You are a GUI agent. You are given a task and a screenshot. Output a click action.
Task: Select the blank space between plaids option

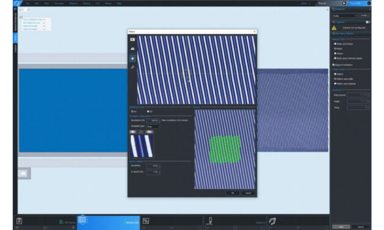(335, 58)
